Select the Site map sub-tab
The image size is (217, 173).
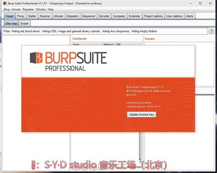tap(11, 23)
